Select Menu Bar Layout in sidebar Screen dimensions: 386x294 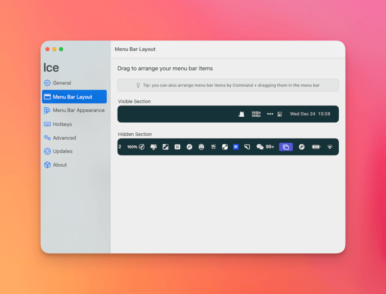(72, 97)
